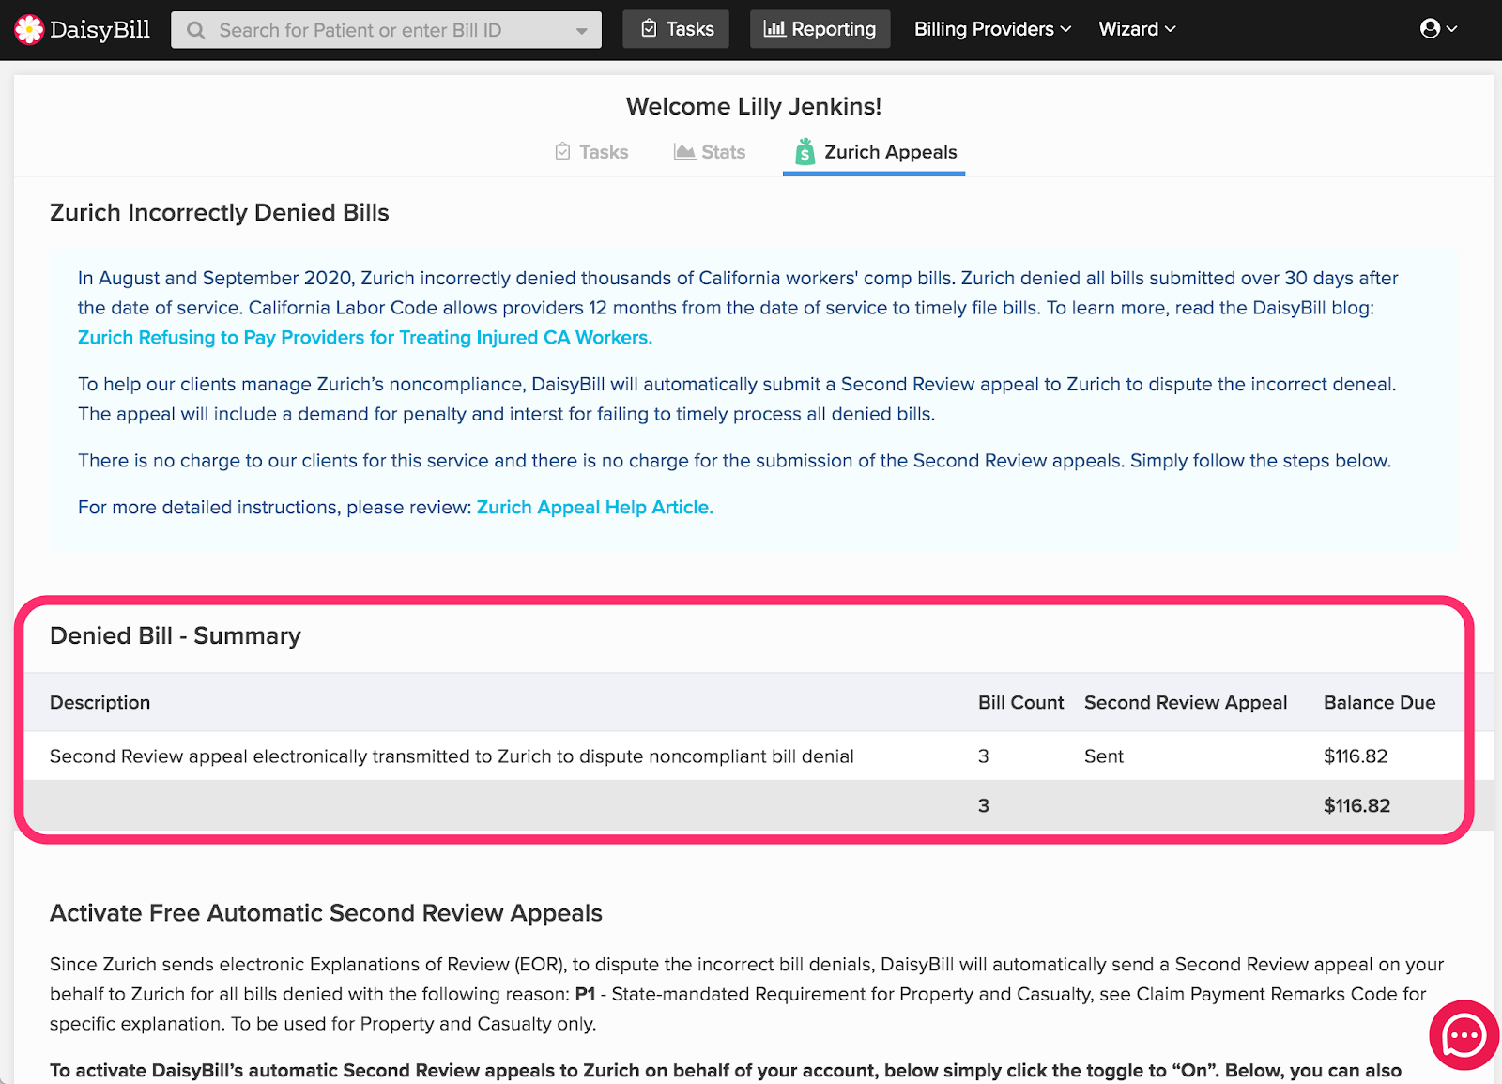This screenshot has height=1084, width=1502.
Task: Focus the Search for Patient or Bill ID field
Action: pos(386,30)
